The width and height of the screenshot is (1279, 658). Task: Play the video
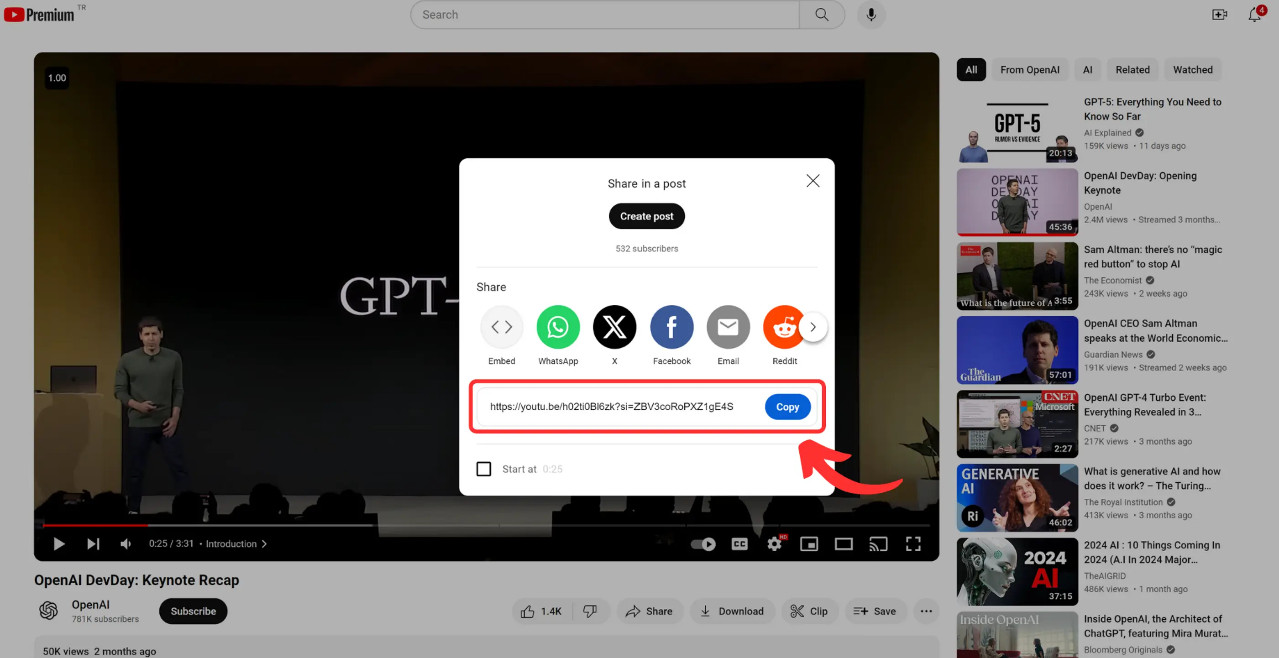58,543
